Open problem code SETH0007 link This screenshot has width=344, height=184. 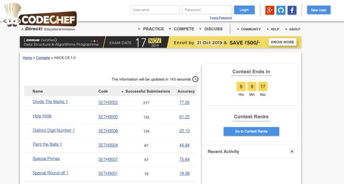(x=108, y=160)
